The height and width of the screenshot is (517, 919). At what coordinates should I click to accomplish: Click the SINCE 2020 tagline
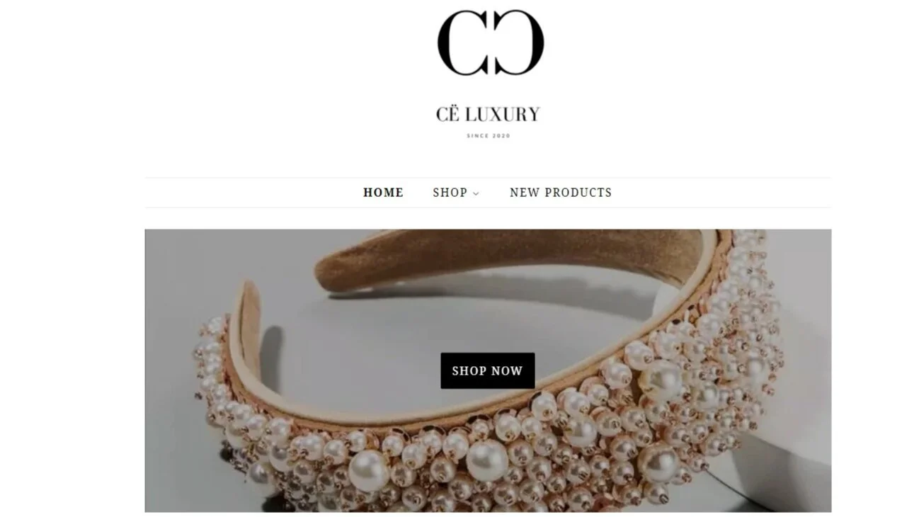(489, 136)
